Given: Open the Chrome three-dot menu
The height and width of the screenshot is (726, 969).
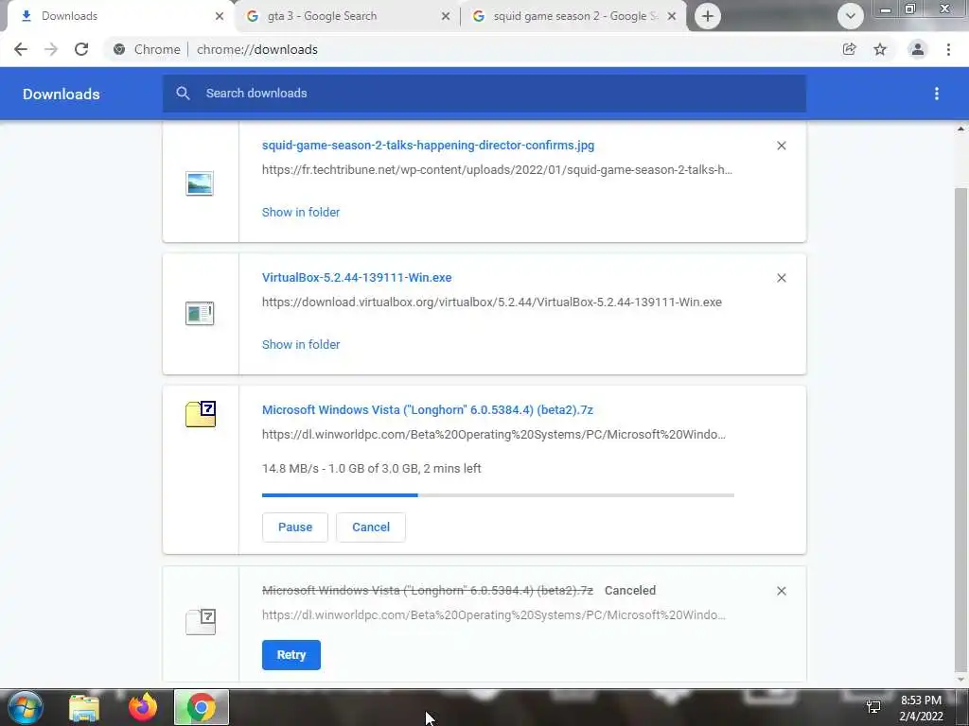Looking at the screenshot, I should 948,49.
